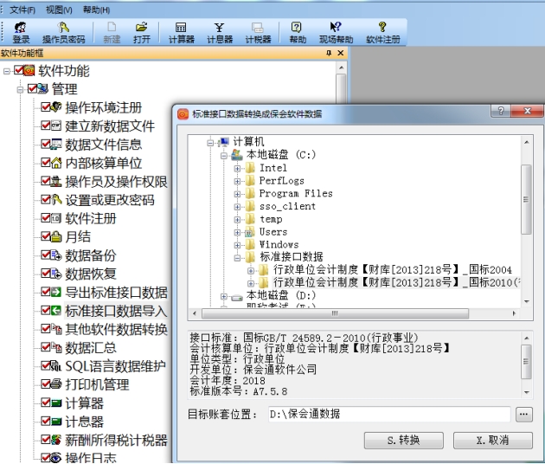Open 软件注册 registration toolbar icon
The width and height of the screenshot is (545, 464).
[x=382, y=32]
